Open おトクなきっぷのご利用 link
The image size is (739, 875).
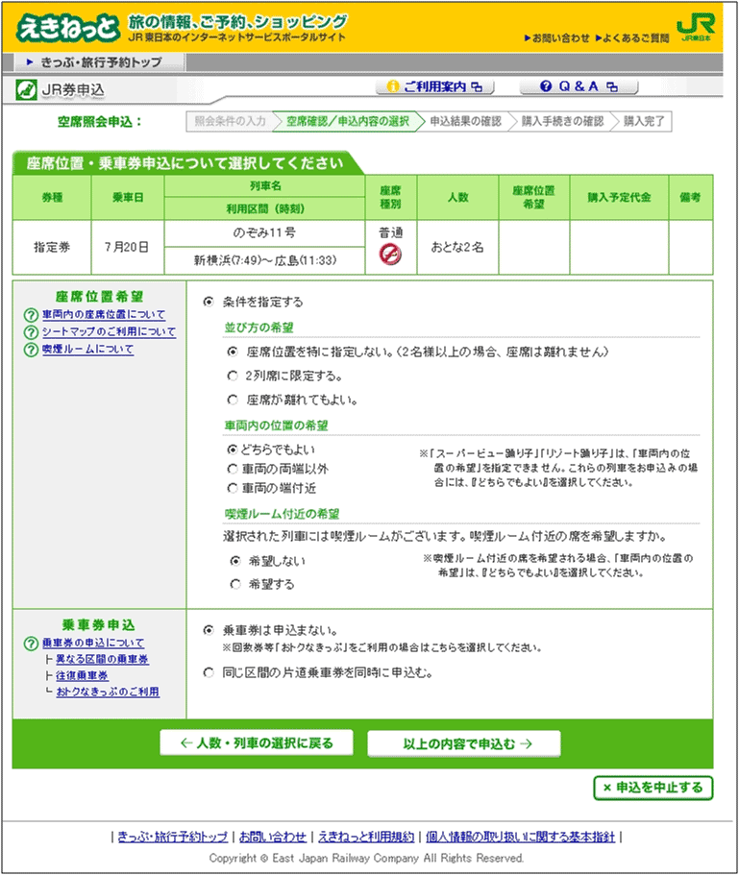coord(108,692)
